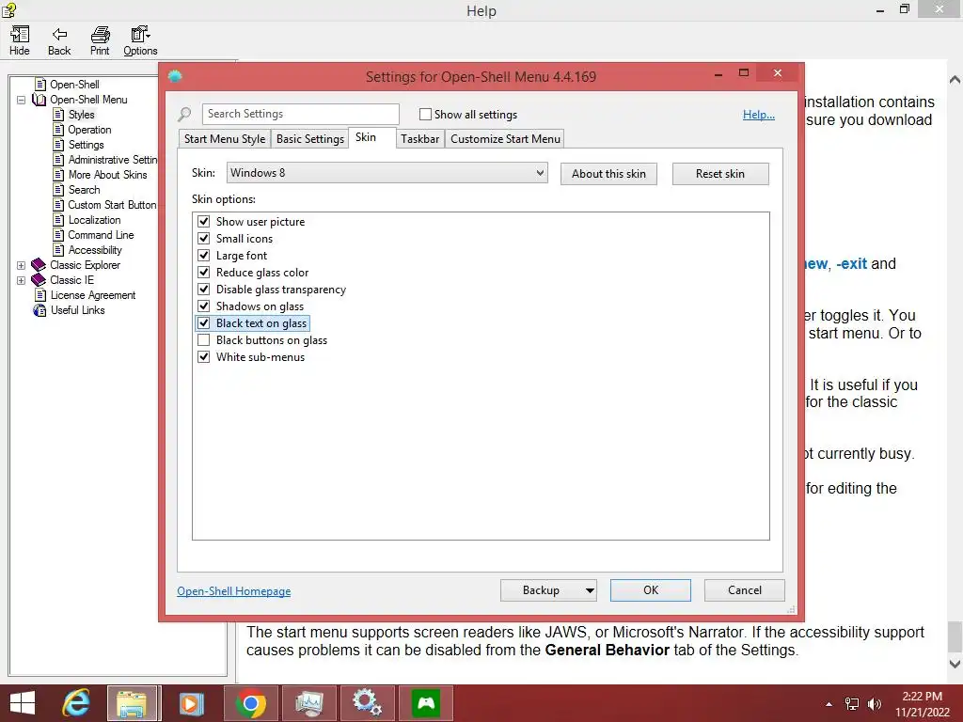This screenshot has height=722, width=963.
Task: Open the Skin dropdown showing Windows 8
Action: 387,173
